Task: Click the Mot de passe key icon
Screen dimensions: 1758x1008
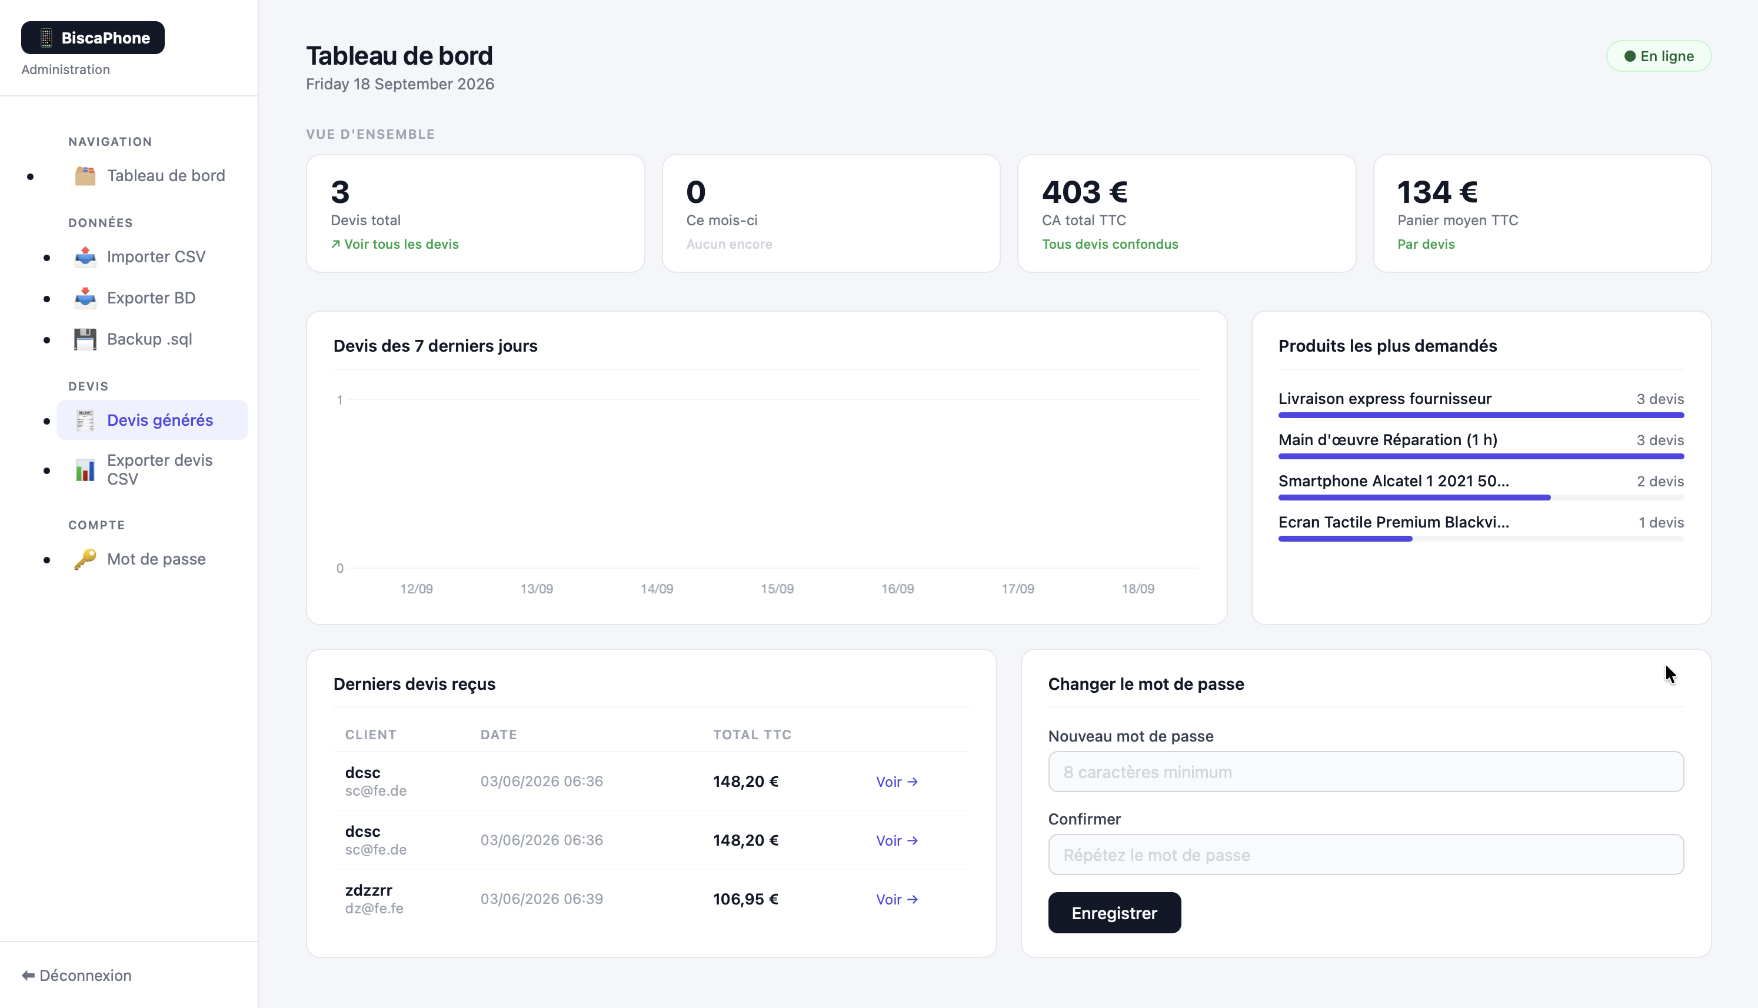Action: pos(85,559)
